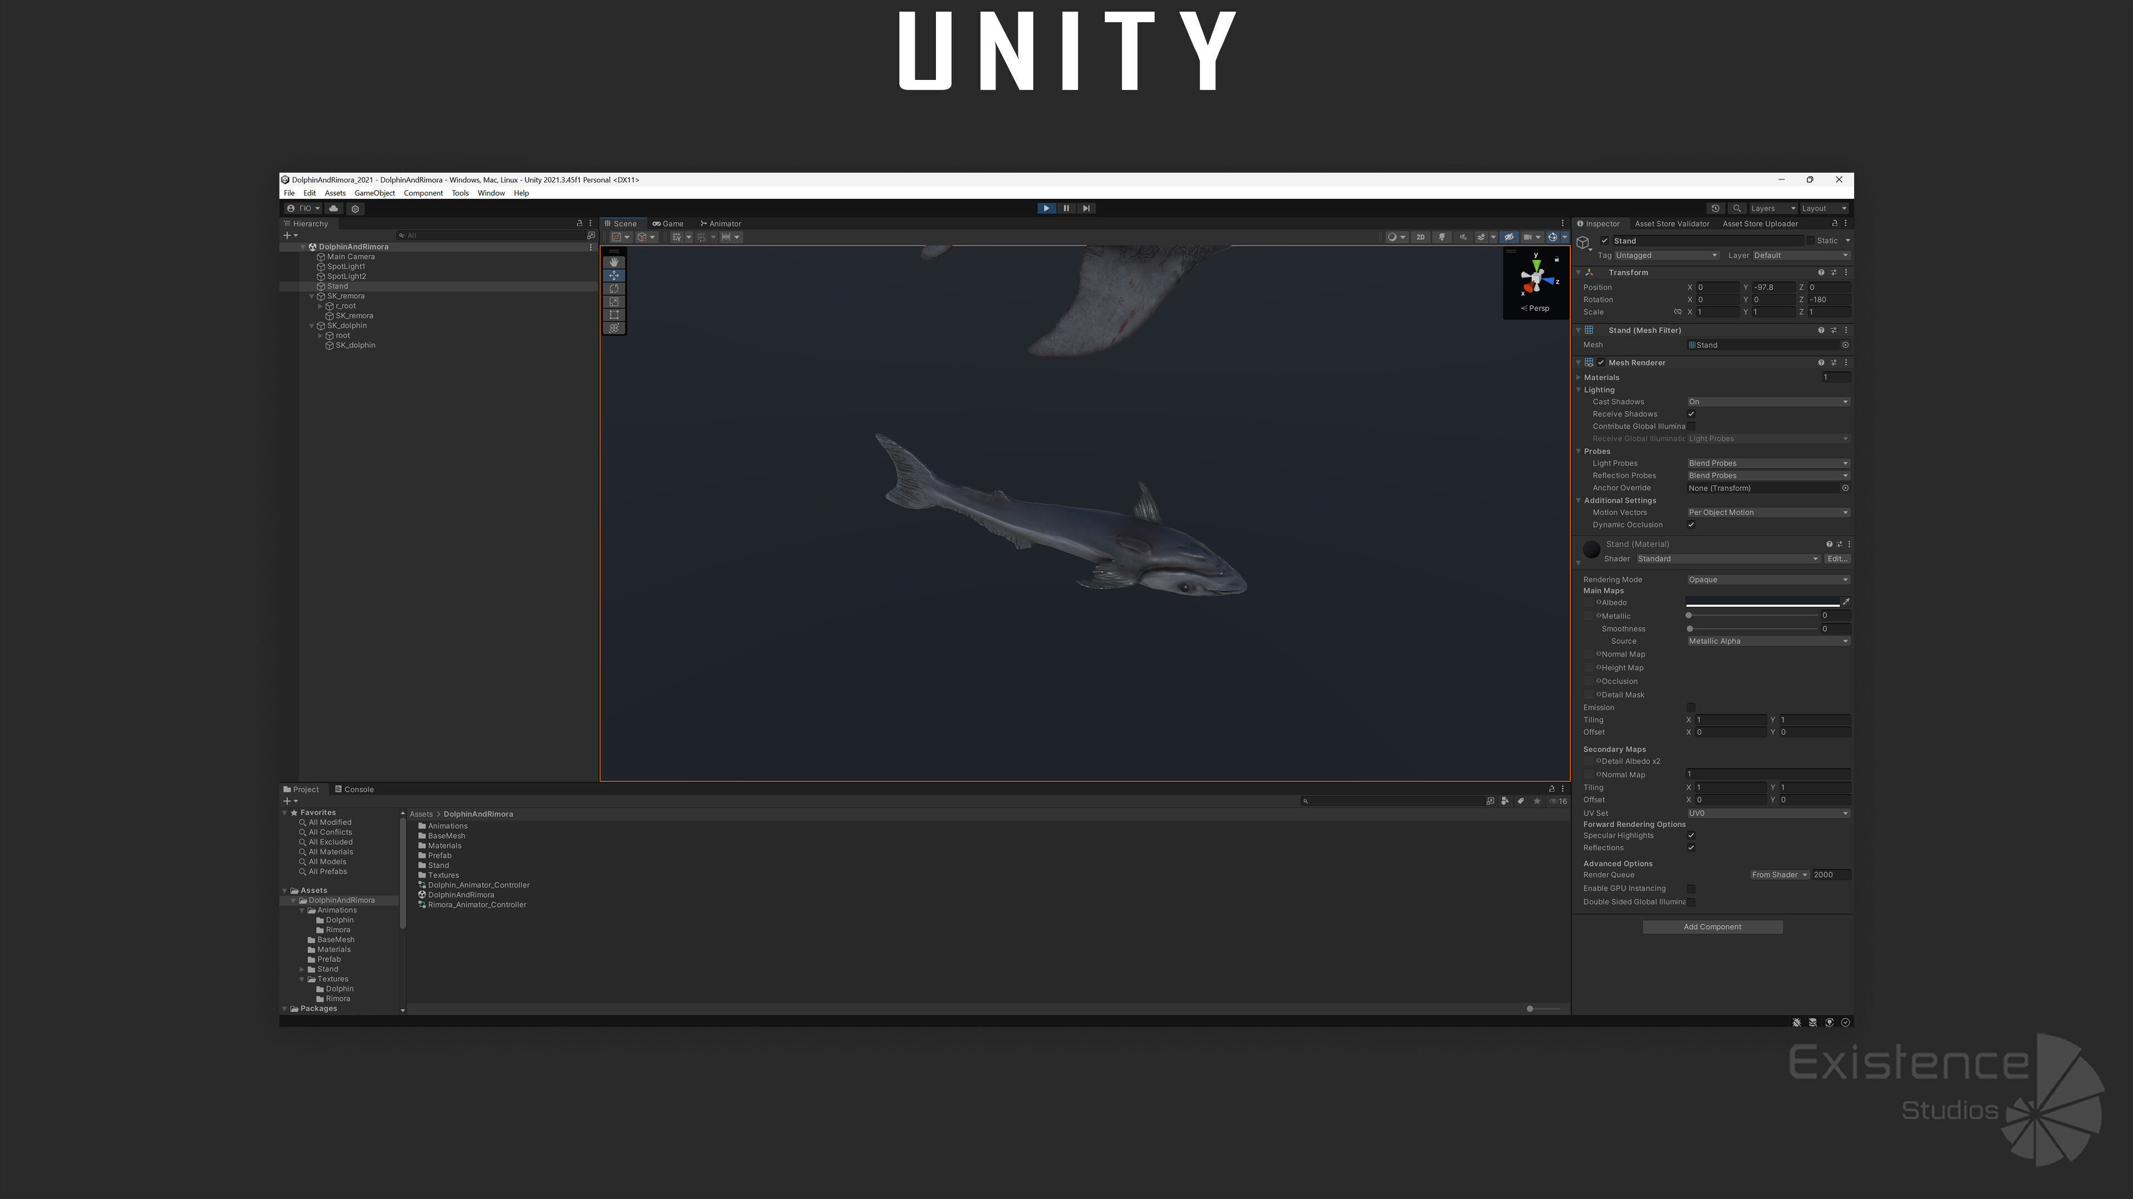Toggle Dynamic Occlusion checkbox

(1691, 525)
